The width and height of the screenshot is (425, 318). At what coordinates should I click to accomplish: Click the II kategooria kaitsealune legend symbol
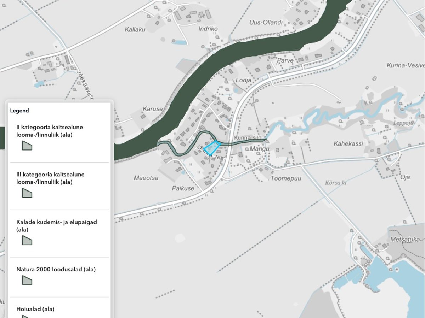tap(27, 145)
